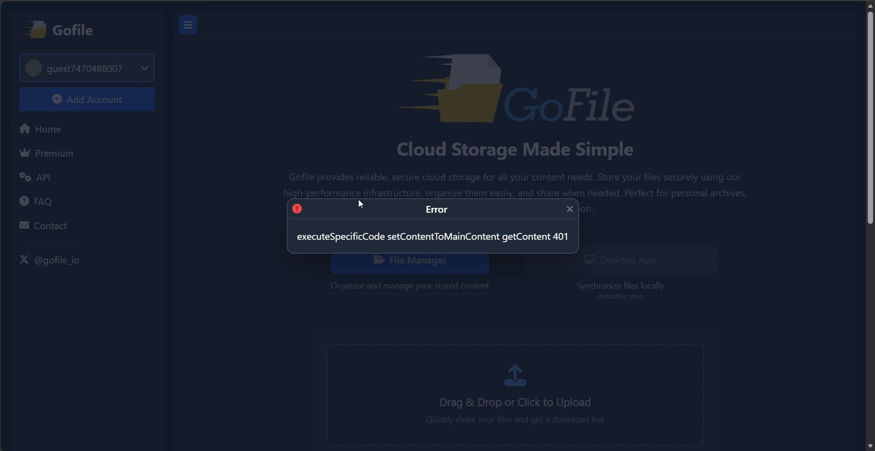Click the error message text ending in 401
The height and width of the screenshot is (451, 875).
(433, 236)
